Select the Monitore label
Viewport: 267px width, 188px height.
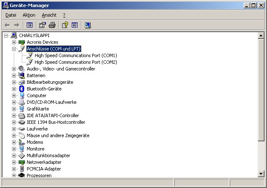tap(35, 149)
